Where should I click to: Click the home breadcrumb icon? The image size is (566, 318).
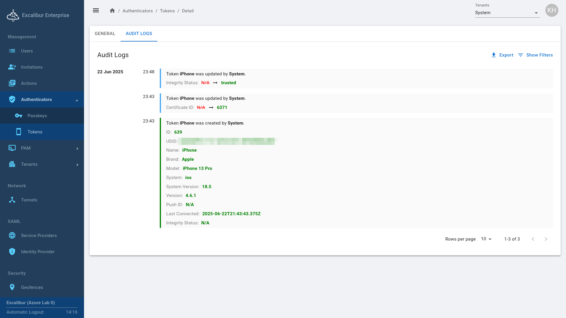pyautogui.click(x=112, y=11)
